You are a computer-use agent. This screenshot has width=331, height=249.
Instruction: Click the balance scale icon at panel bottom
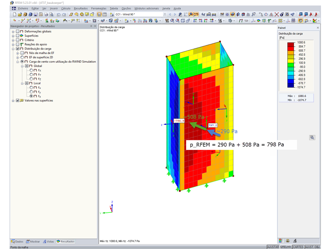pos(287,241)
